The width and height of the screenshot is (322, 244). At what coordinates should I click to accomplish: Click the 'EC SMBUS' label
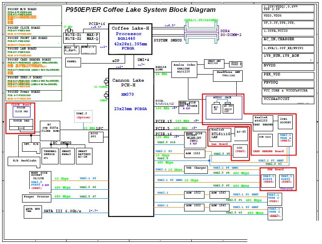(x=62, y=143)
